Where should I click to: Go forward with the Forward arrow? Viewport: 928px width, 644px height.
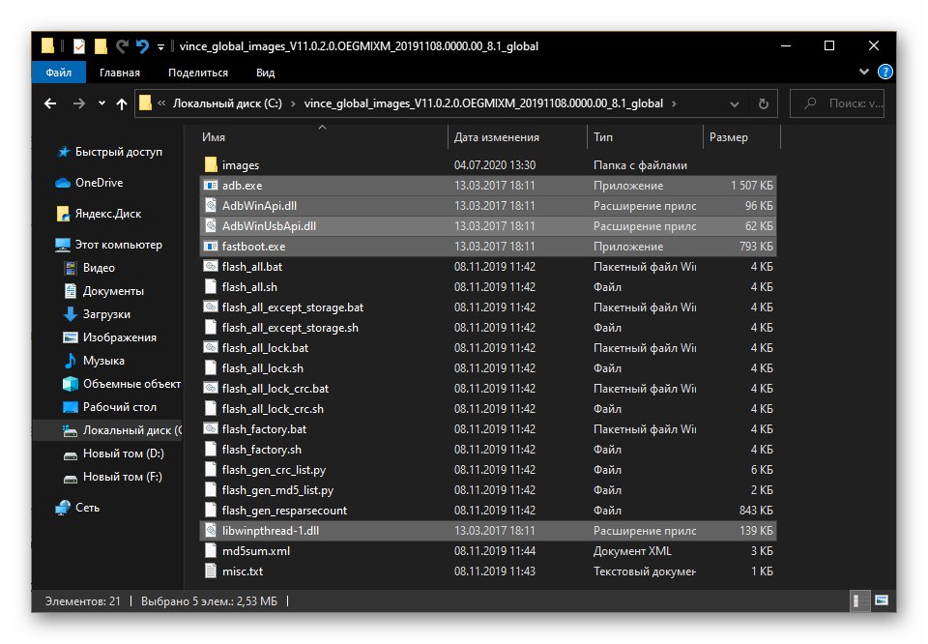point(78,103)
